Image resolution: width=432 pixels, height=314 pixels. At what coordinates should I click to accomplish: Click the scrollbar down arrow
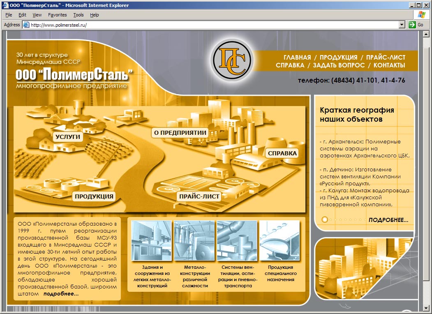point(426,308)
